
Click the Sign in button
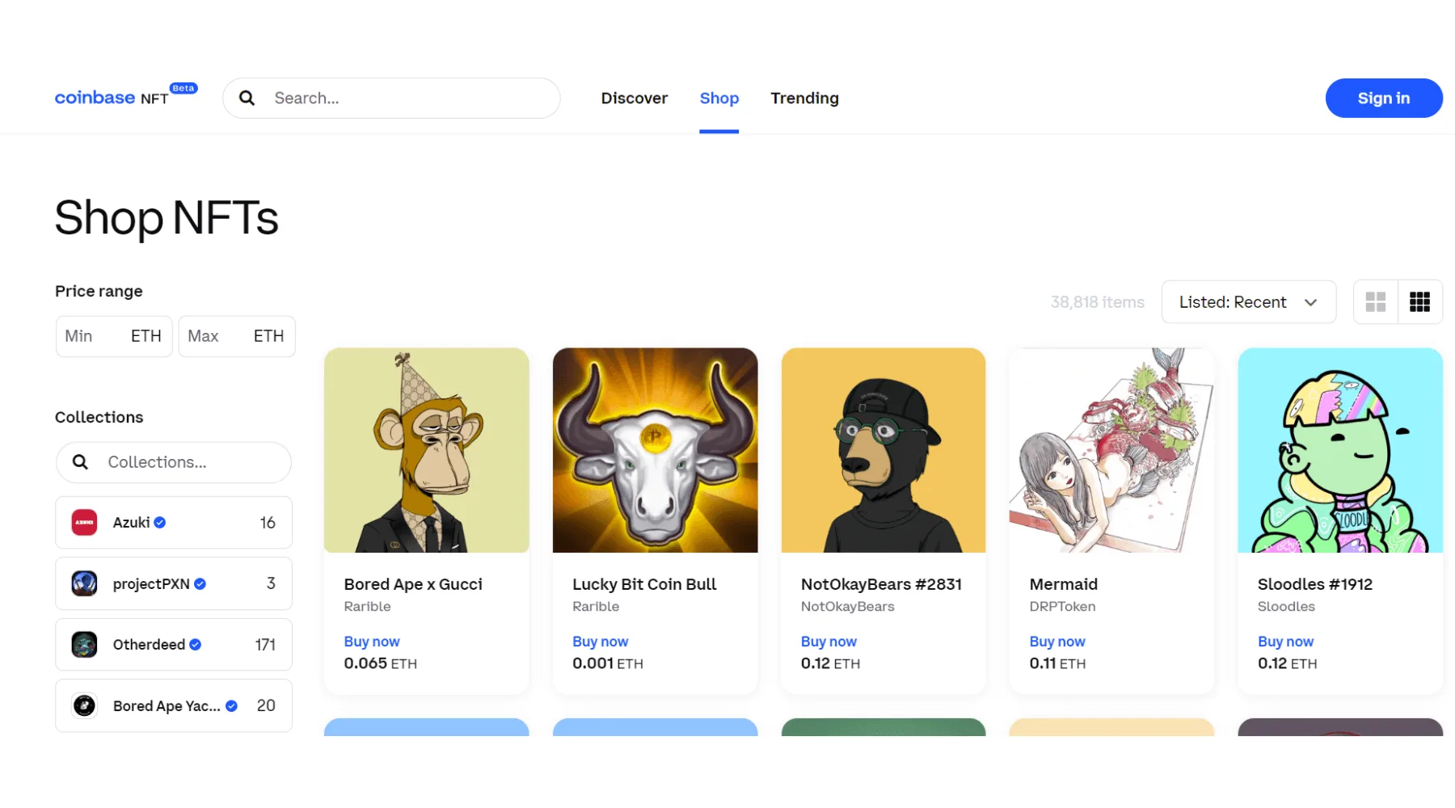point(1383,98)
